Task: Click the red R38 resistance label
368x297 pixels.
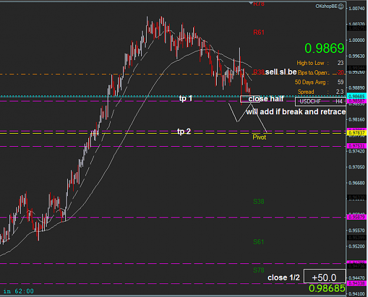Action: tap(259, 72)
